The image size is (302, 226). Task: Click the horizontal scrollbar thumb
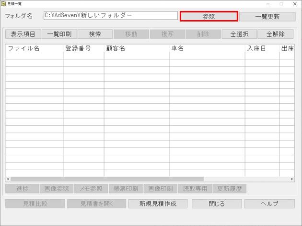coord(107,179)
